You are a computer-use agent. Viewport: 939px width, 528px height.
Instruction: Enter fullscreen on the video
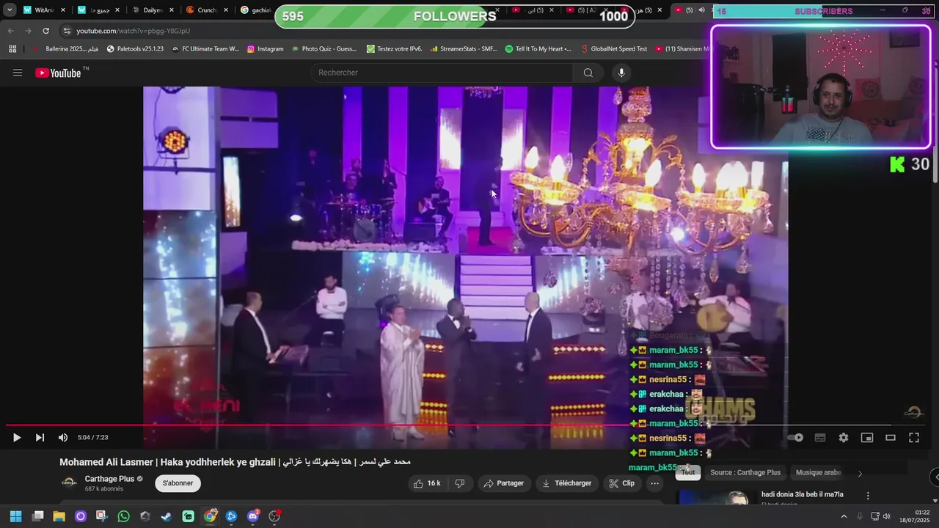click(x=914, y=438)
